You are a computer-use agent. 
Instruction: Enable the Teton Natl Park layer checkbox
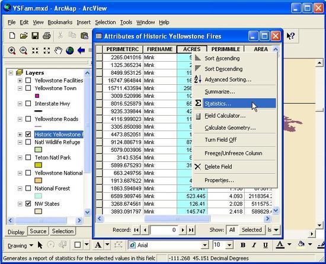tap(28, 157)
